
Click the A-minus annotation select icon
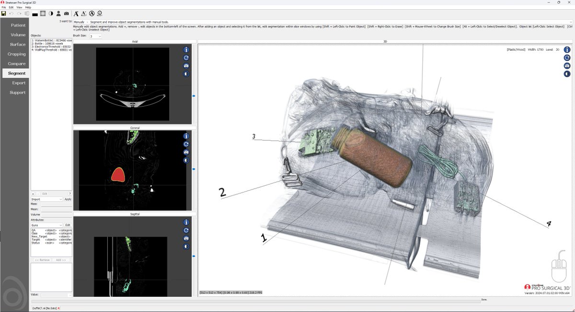point(84,13)
